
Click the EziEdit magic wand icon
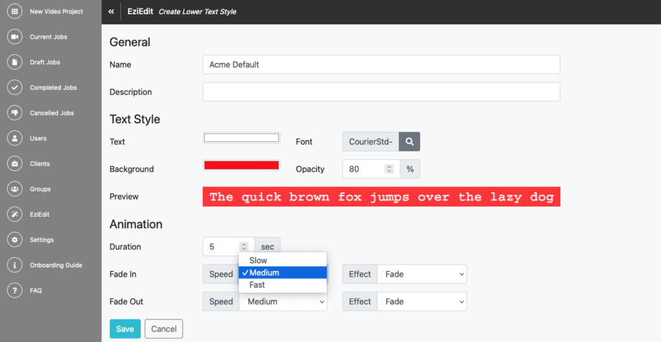pos(15,214)
